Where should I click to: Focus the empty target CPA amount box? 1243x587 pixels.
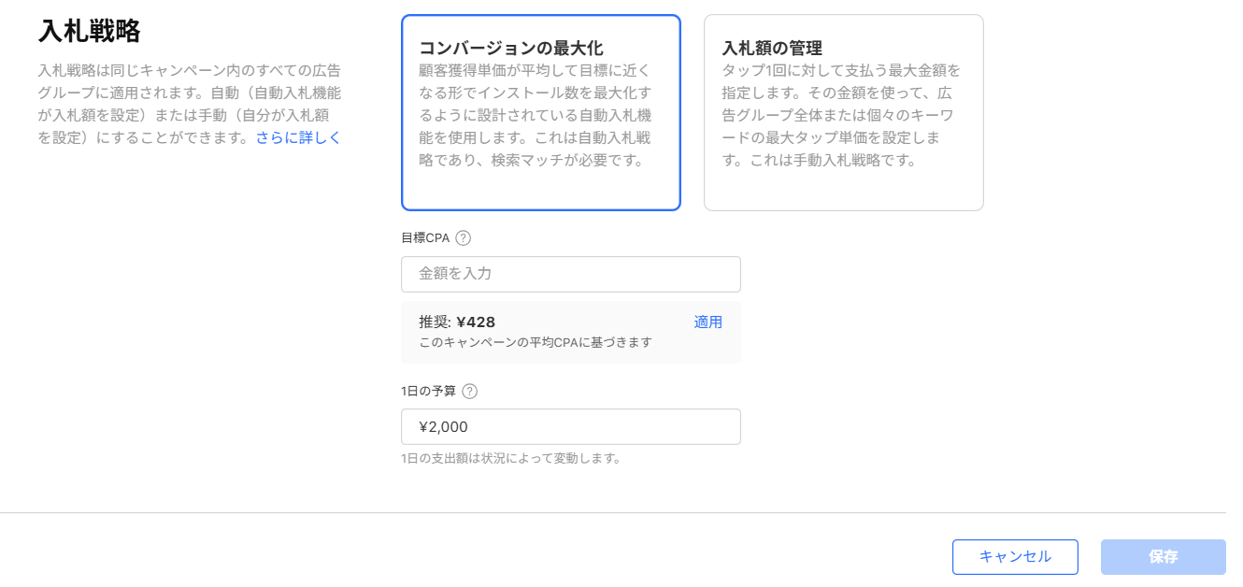click(x=570, y=274)
